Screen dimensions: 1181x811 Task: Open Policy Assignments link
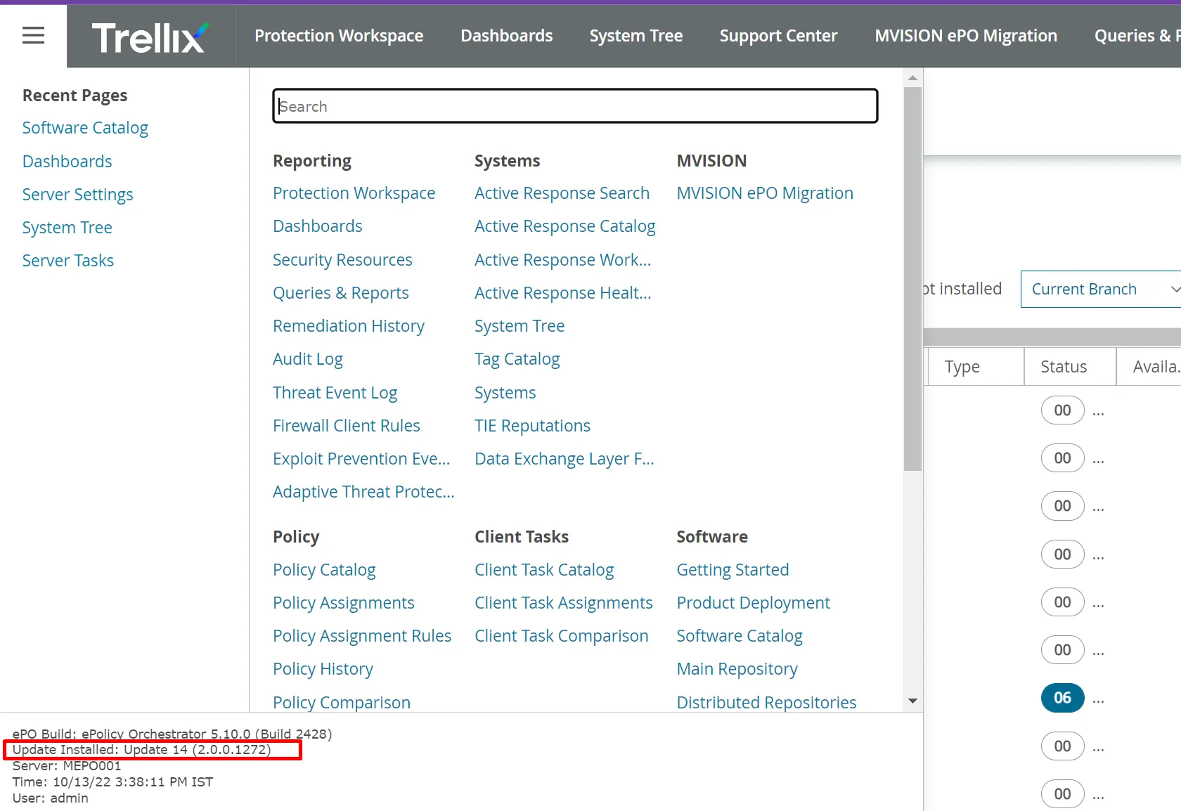[x=343, y=603]
